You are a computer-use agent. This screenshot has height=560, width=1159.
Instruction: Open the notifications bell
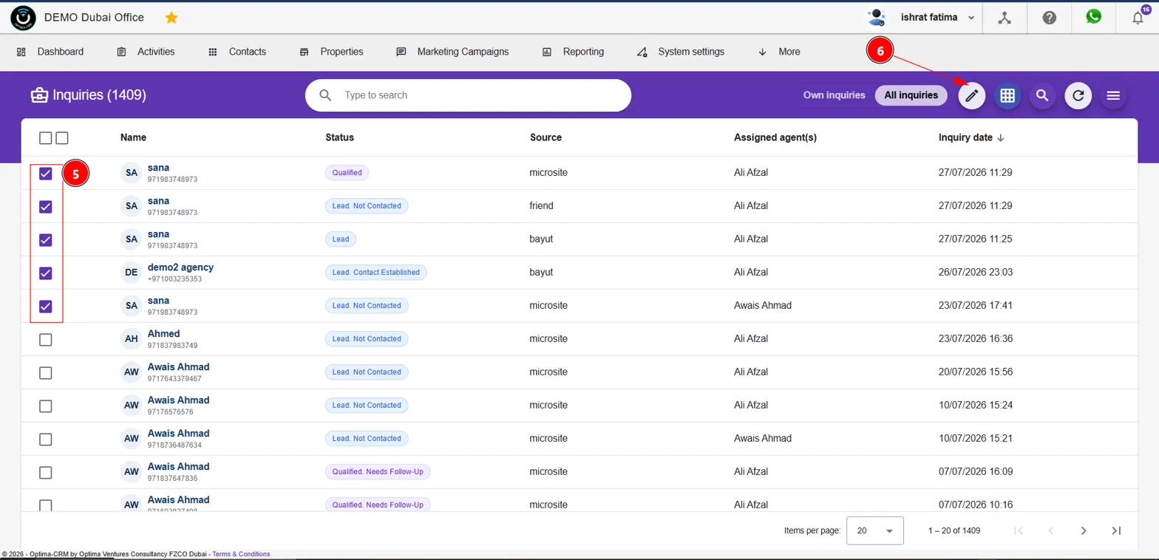tap(1138, 18)
